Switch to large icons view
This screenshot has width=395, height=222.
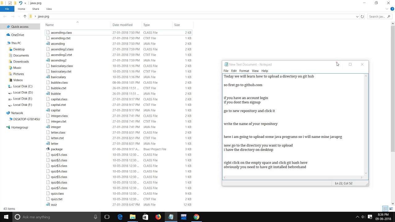tap(391, 209)
